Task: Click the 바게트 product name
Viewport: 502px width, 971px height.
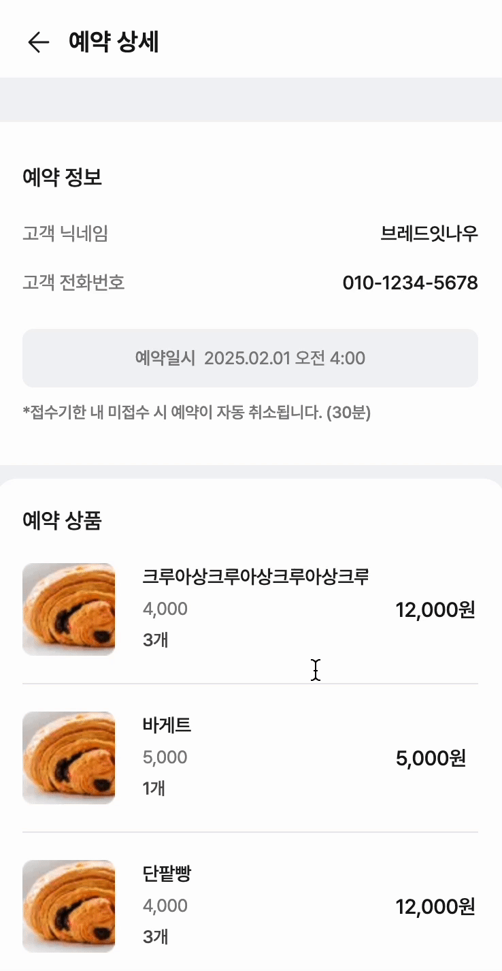Action: (x=167, y=725)
